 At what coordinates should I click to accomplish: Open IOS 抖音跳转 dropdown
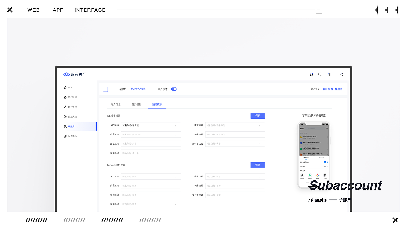[151, 135]
